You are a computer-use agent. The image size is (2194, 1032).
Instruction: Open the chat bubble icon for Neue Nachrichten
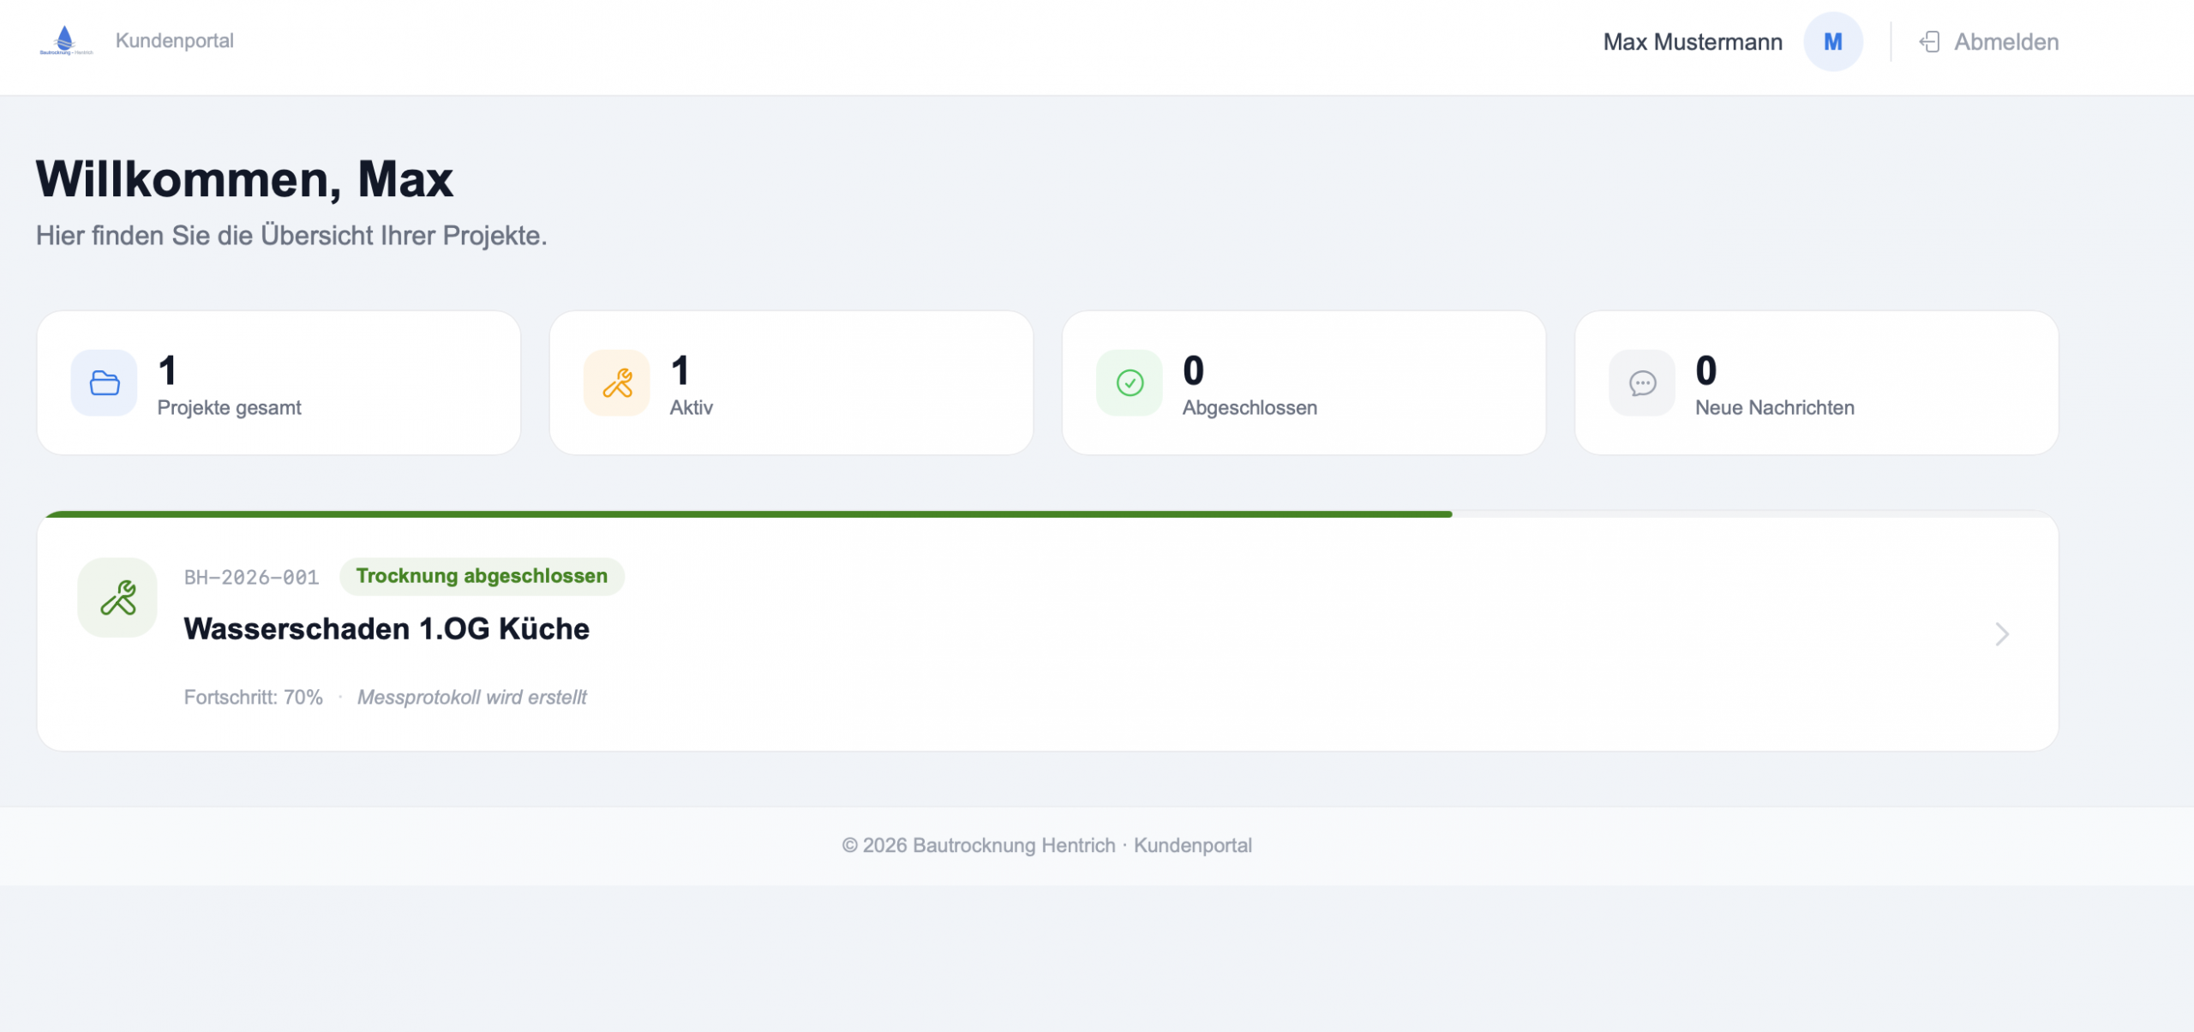1641,382
